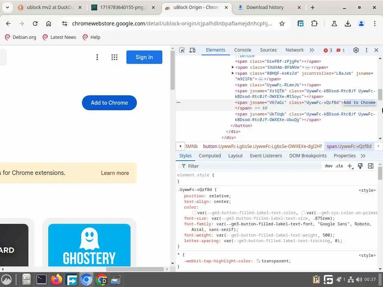
Task: Add new style rule plus icon
Action: pyautogui.click(x=350, y=166)
